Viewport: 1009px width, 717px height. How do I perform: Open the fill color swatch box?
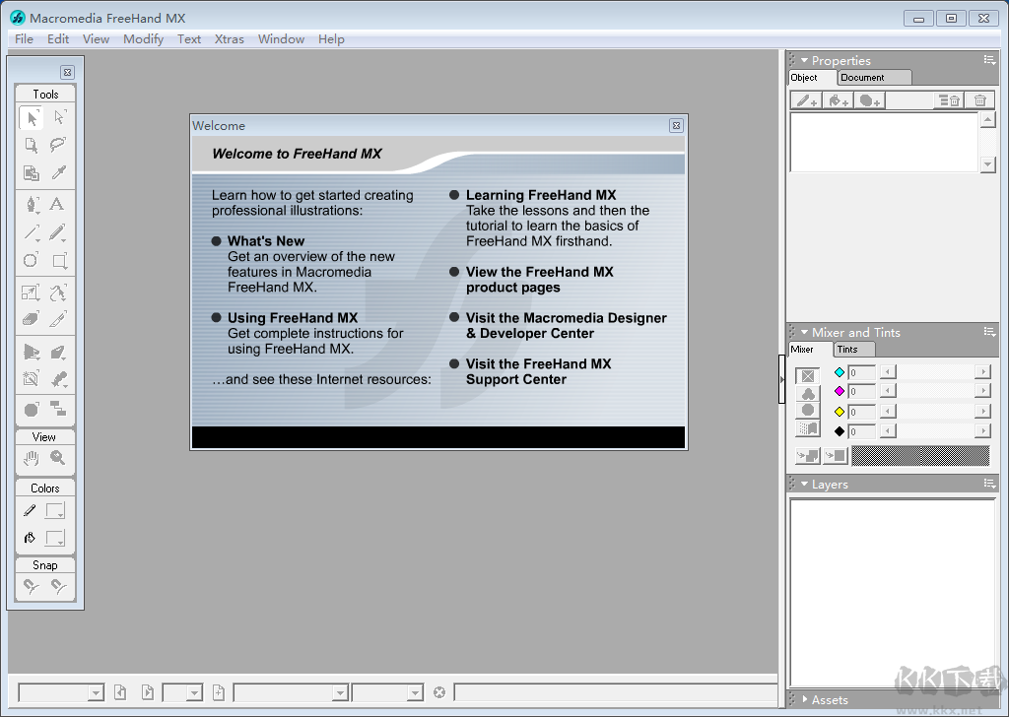pyautogui.click(x=55, y=538)
